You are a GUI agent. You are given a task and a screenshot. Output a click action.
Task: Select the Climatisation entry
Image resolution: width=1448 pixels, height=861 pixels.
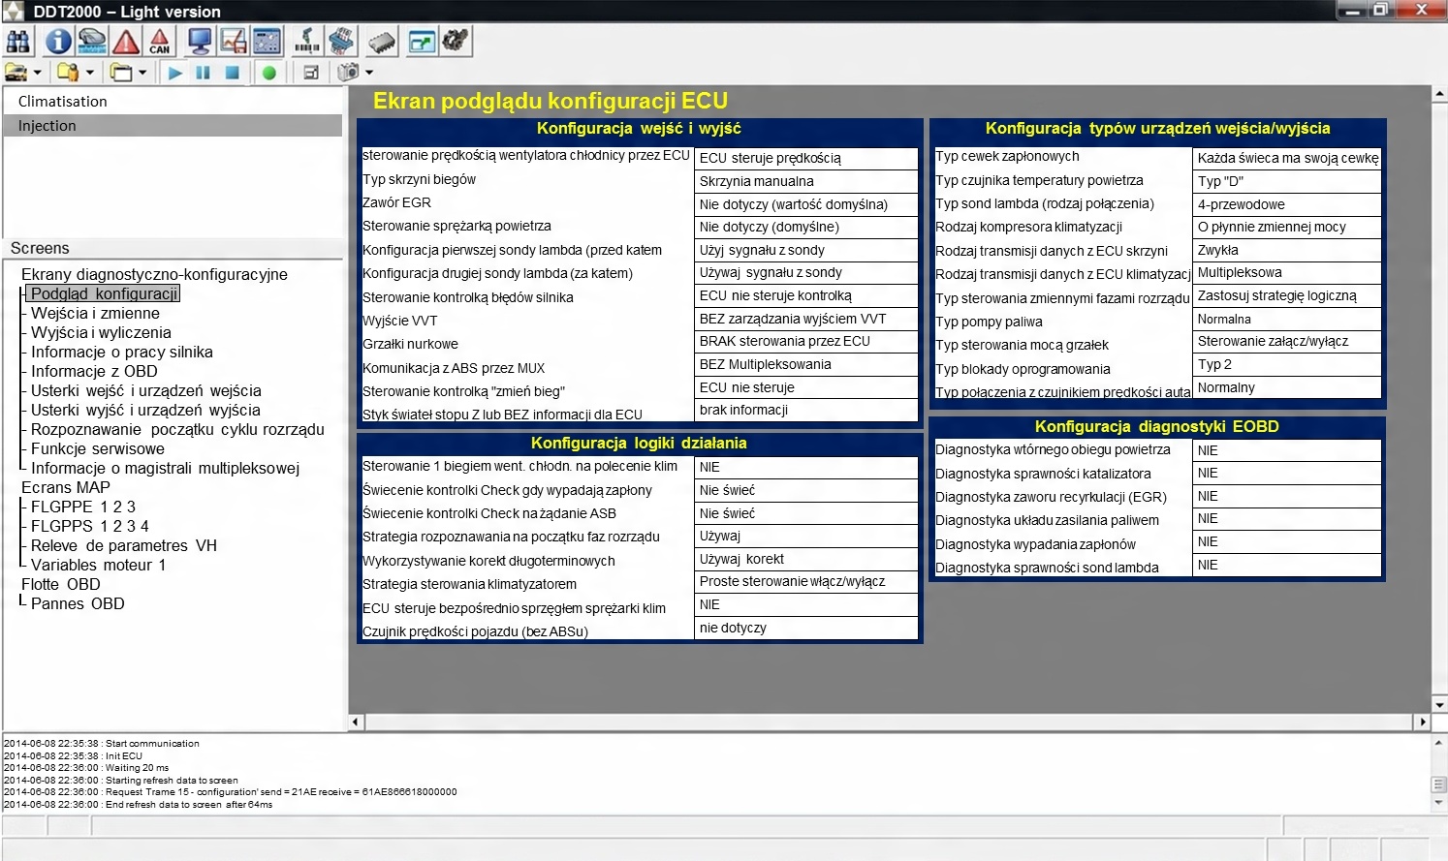(63, 102)
